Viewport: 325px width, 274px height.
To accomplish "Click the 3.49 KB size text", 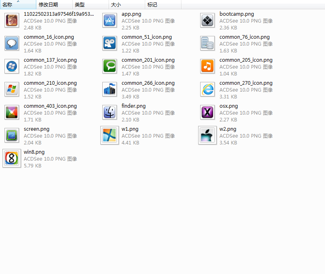I will [x=130, y=96].
